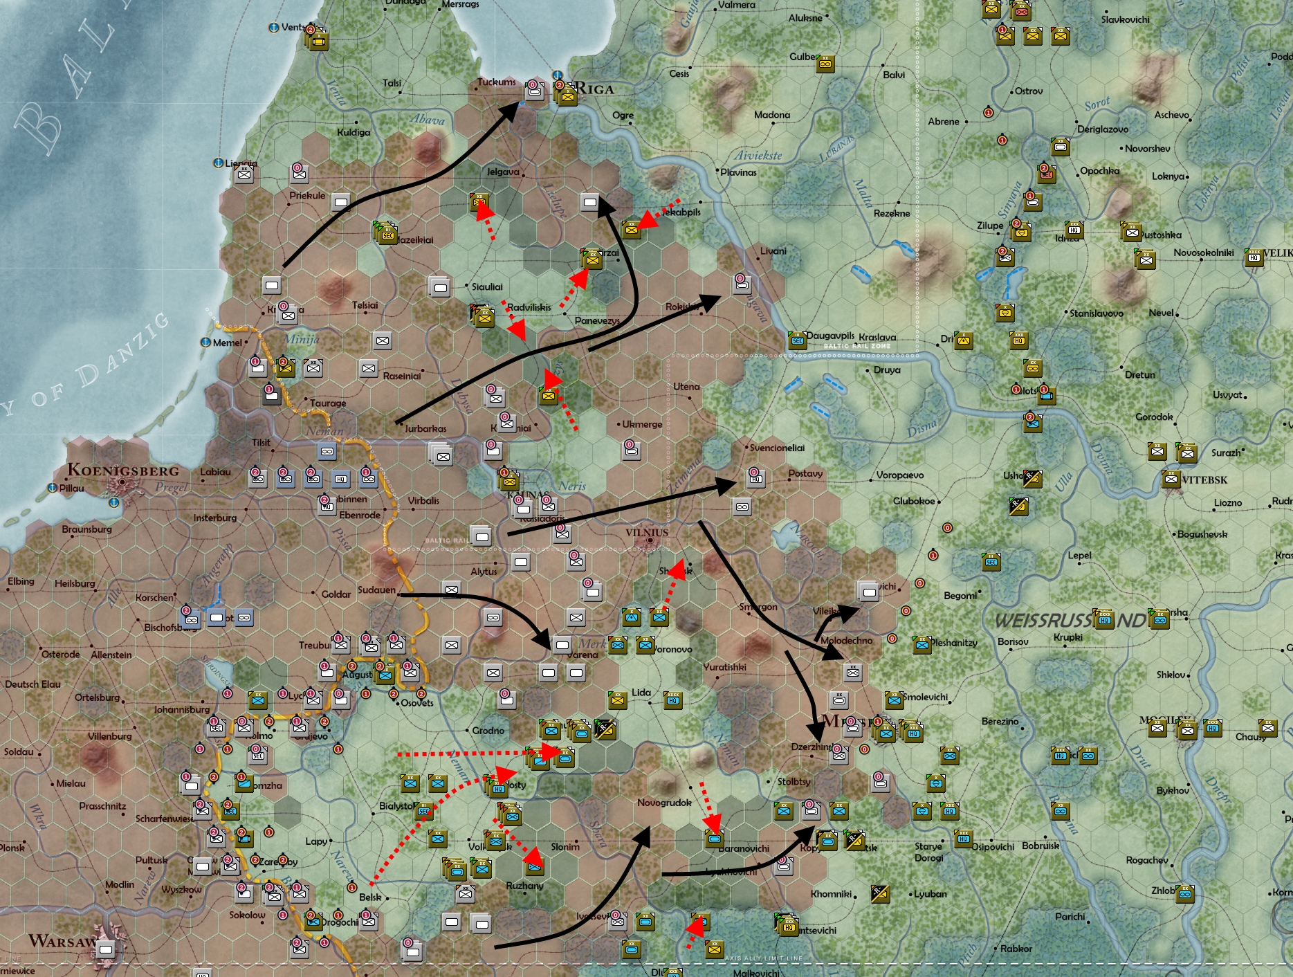1293x977 pixels.
Task: Click the KOENIGSBERG city label
Action: pos(123,471)
